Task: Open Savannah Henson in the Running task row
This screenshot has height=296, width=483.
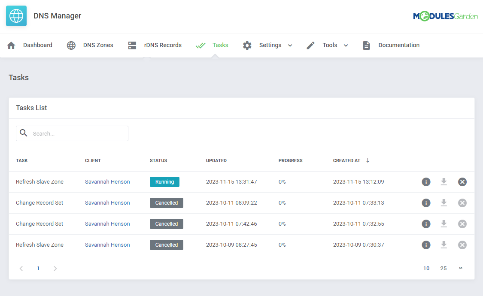Action: pyautogui.click(x=107, y=182)
